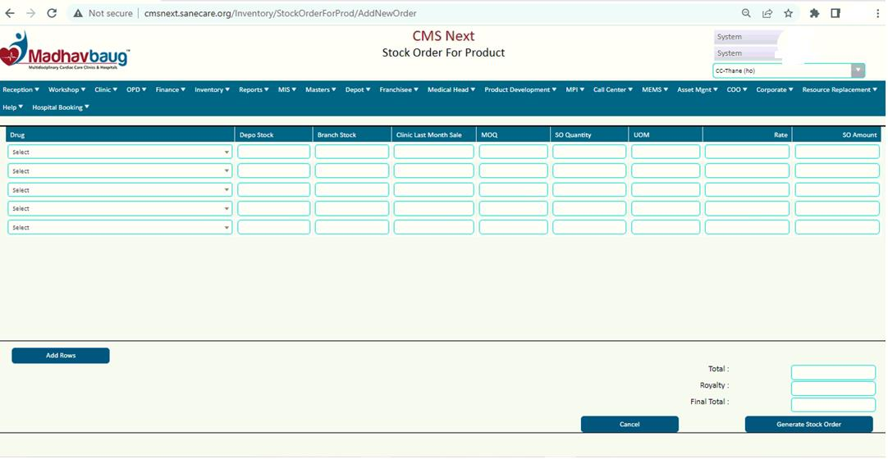Bookmark this page with star icon

pyautogui.click(x=789, y=13)
